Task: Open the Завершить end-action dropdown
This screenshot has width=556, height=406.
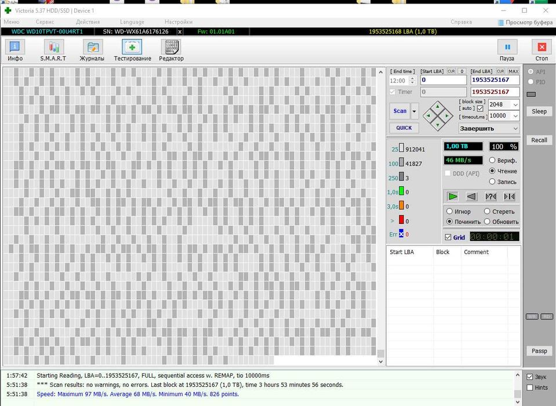Action: tap(515, 128)
